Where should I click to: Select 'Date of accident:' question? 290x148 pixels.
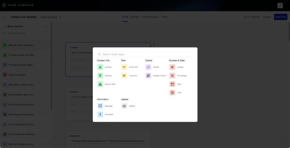pyautogui.click(x=25, y=75)
